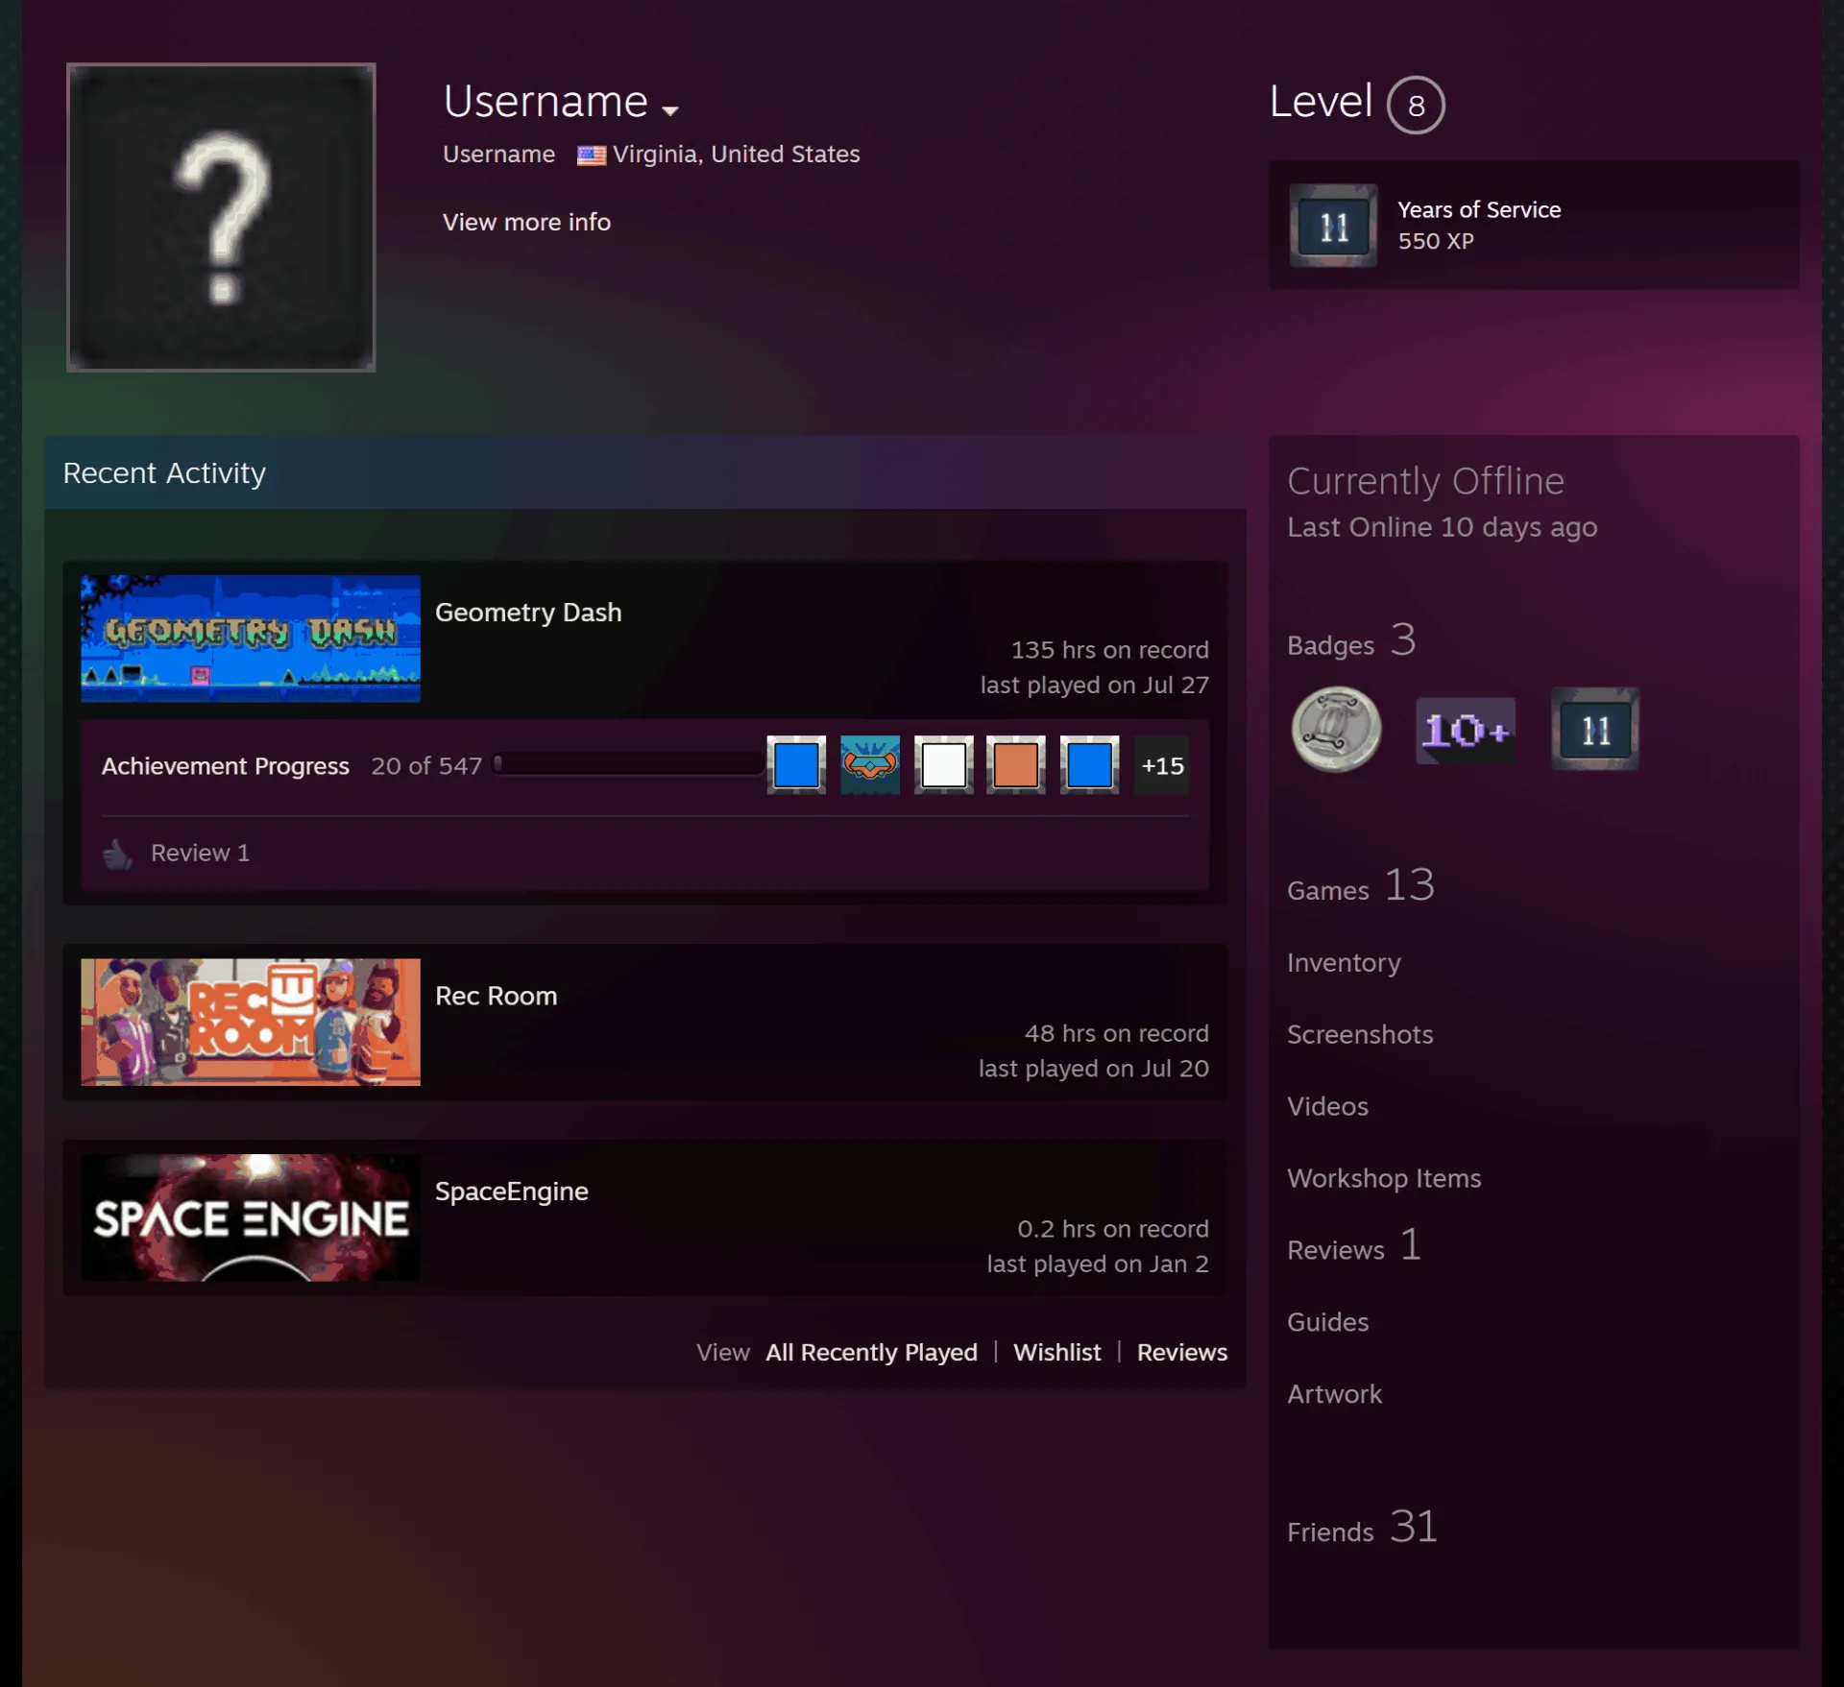Open Review 1 for Geometry Dash
The image size is (1844, 1687).
[200, 853]
